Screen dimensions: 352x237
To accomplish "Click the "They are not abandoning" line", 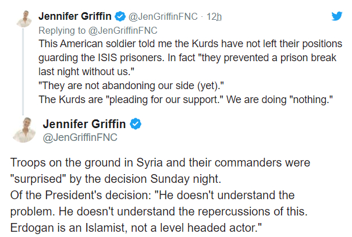I will [131, 86].
